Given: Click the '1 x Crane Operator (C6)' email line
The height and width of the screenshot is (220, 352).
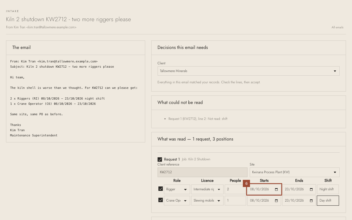Looking at the screenshot, I should (x=53, y=104).
